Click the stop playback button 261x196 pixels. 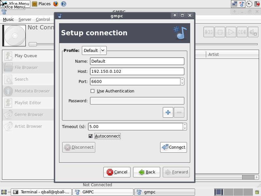pos(220,32)
